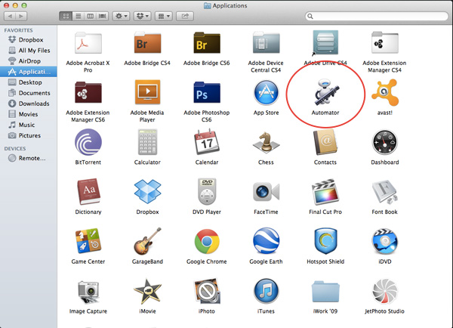
Task: Select the Google Earth icon
Action: pyautogui.click(x=266, y=241)
